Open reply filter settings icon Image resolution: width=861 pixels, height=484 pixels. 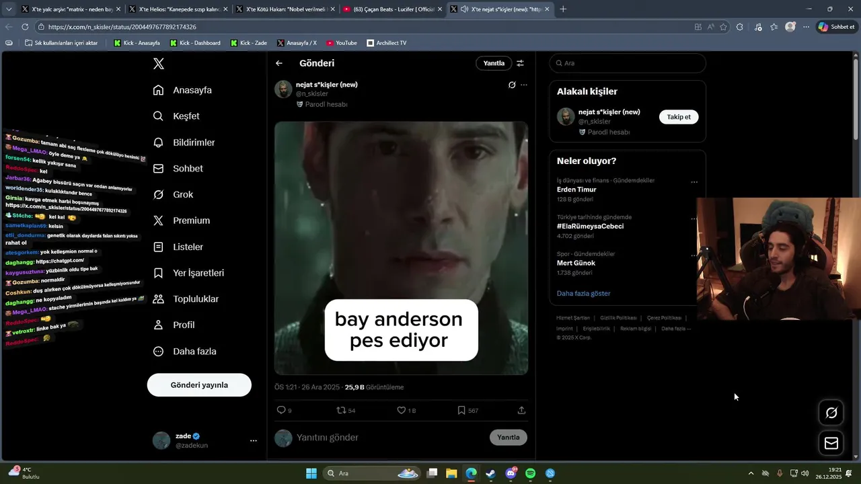[x=520, y=63]
